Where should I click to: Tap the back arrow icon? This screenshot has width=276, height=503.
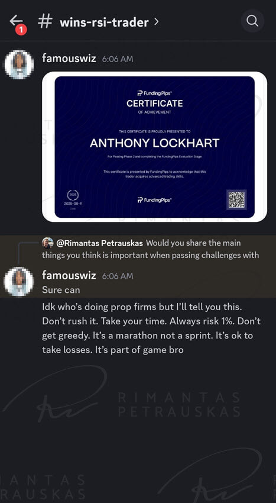coord(16,21)
